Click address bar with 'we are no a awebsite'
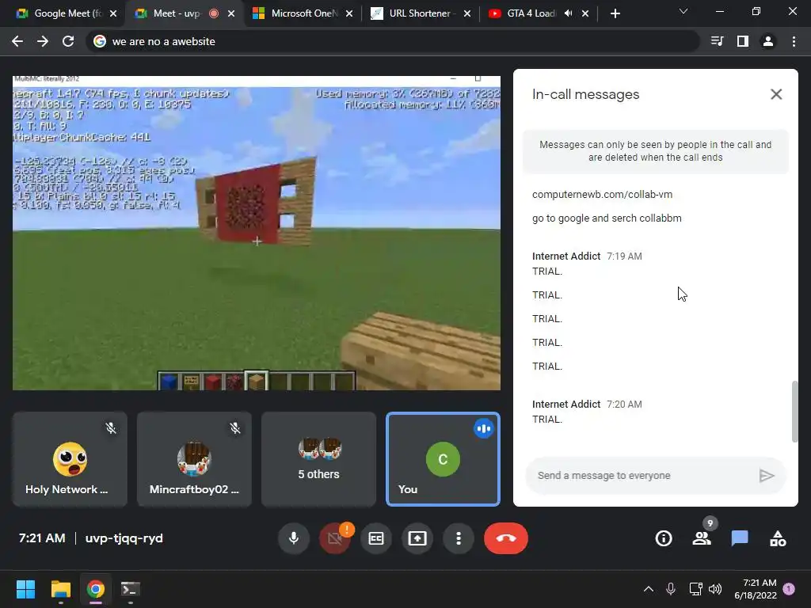This screenshot has width=811, height=608. 393,41
